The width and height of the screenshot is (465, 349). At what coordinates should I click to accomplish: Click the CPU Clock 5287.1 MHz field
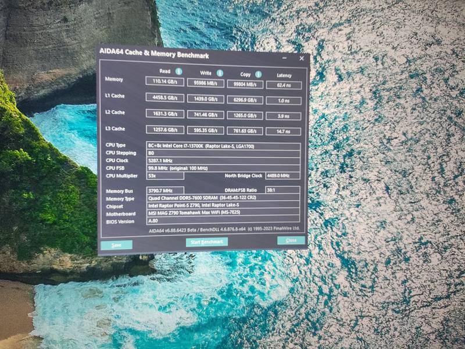pyautogui.click(x=223, y=161)
